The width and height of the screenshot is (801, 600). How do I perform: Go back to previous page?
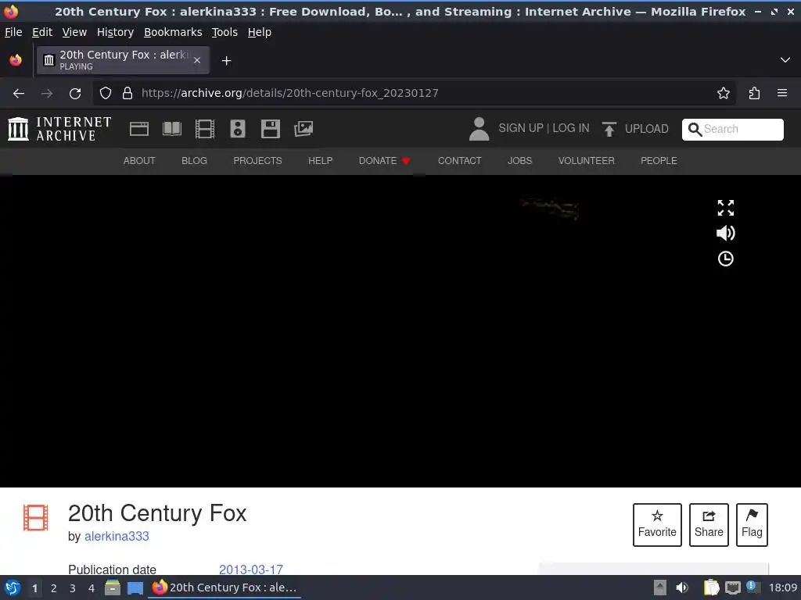coord(19,94)
